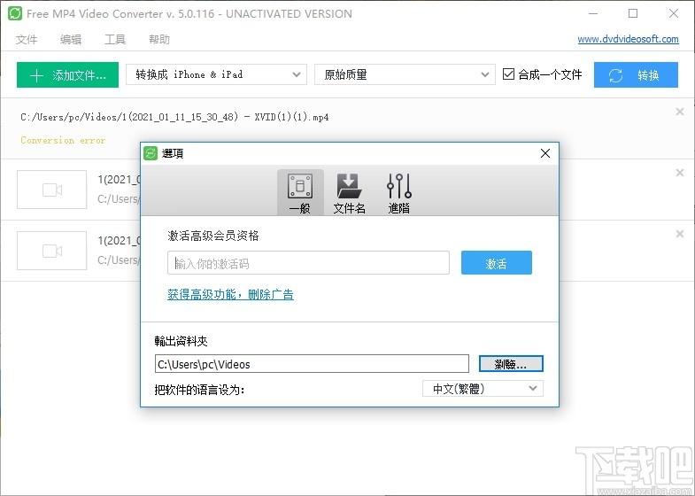
Task: Maximize the Free MP4 Video Converter window
Action: (x=633, y=13)
